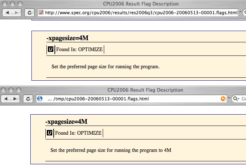Minimize the bottom browser window
The width and height of the screenshot is (246, 165).
point(11,90)
